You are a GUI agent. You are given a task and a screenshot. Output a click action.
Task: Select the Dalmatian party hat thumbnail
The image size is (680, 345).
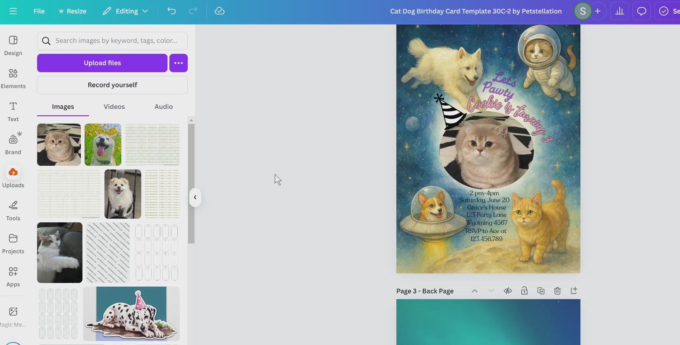(x=131, y=314)
